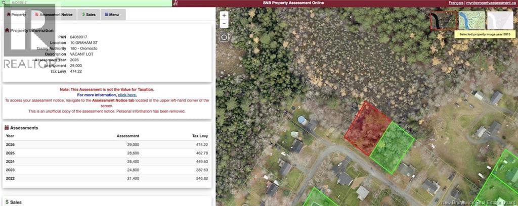Click the Sales section dollar icon
The image size is (518, 206).
(x=7, y=202)
